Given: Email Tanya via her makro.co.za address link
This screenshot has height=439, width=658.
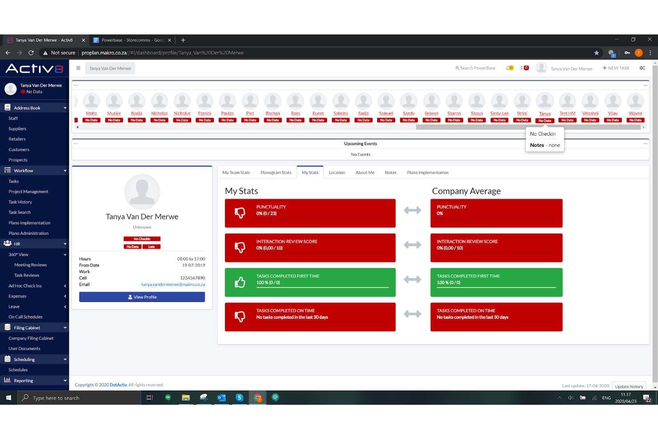Looking at the screenshot, I should (173, 284).
